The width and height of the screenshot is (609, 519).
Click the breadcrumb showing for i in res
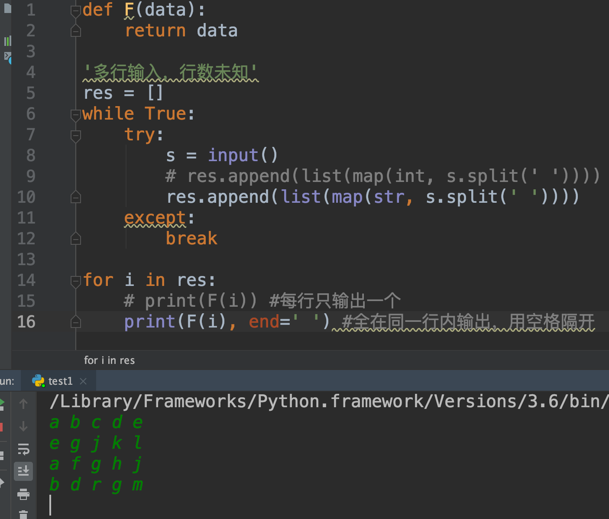click(109, 360)
